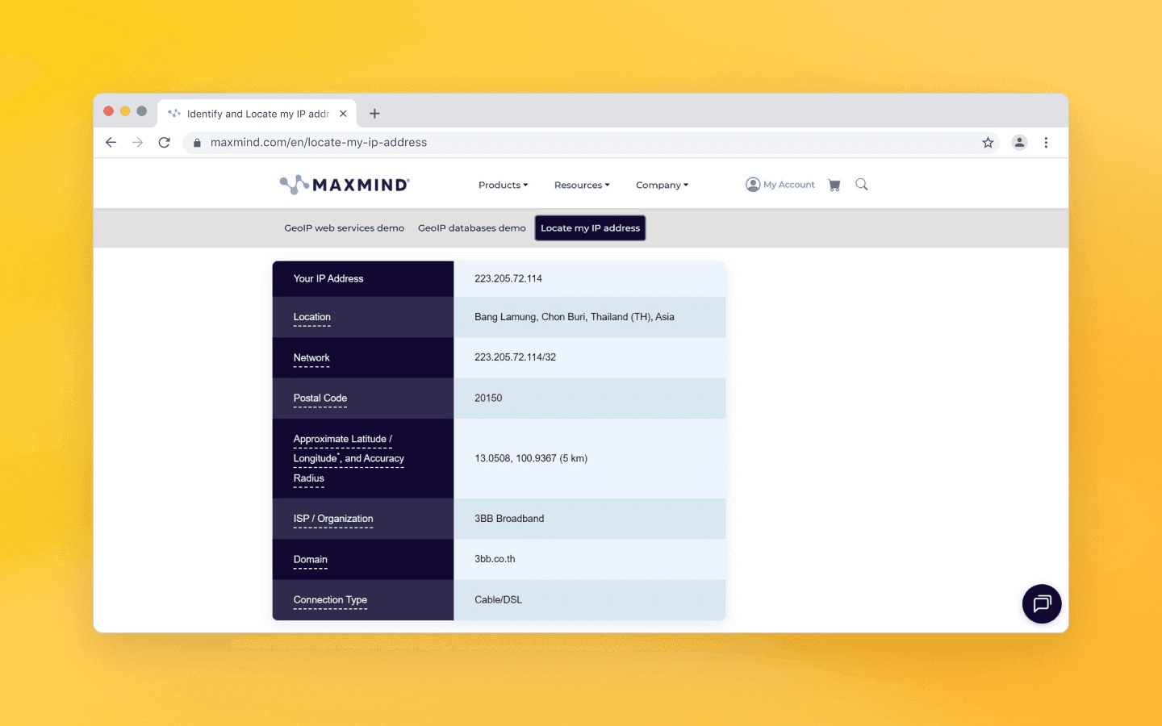Open the Products dropdown
The width and height of the screenshot is (1162, 726).
tap(503, 185)
